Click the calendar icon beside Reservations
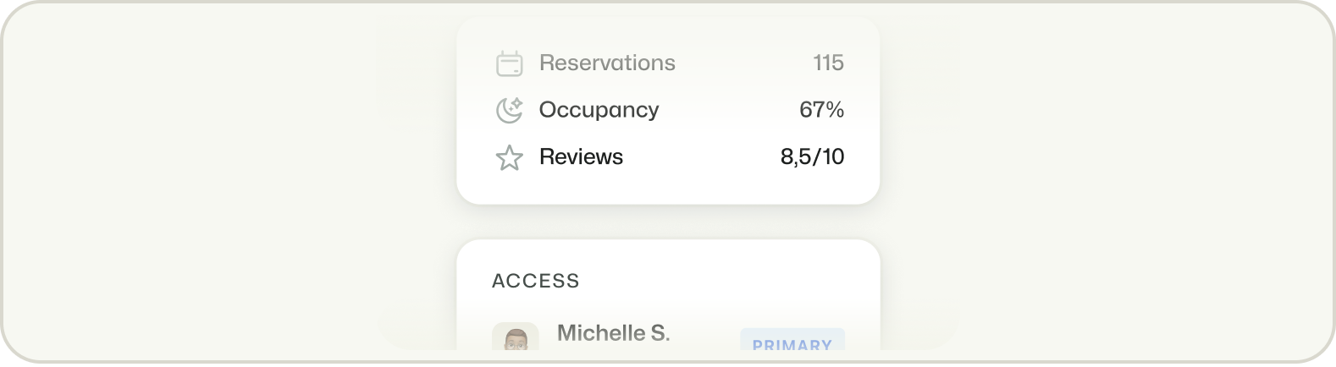 point(509,63)
